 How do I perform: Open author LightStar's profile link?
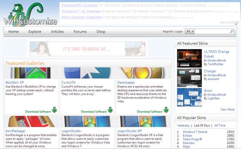214,99
